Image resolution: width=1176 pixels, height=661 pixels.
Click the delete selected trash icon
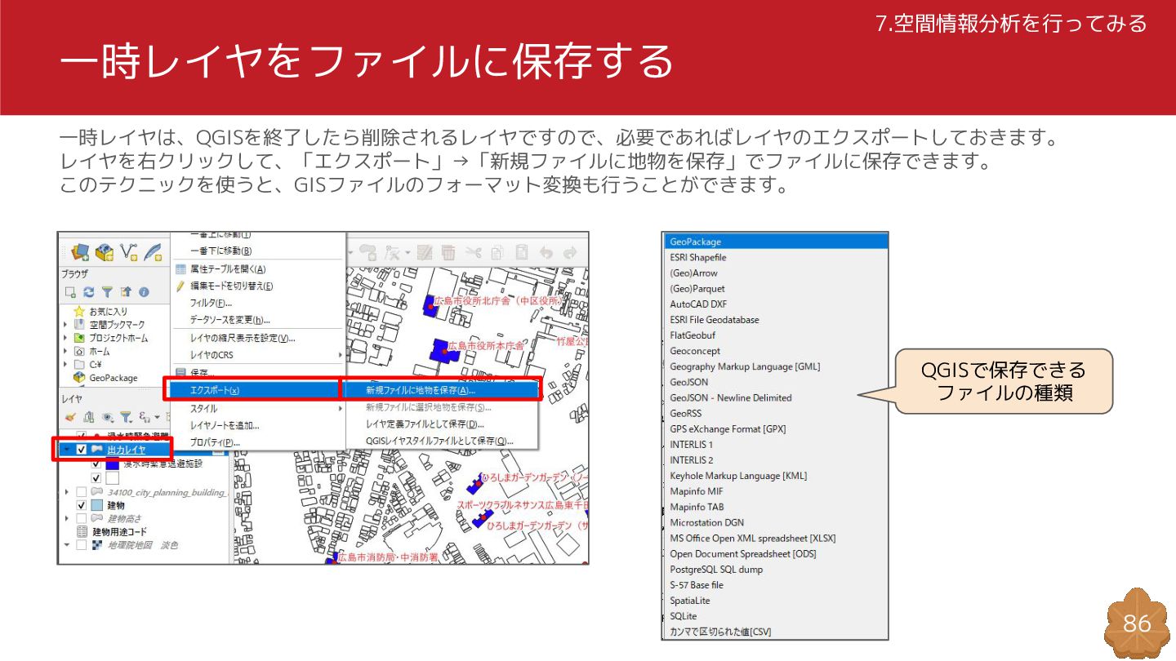tap(448, 252)
